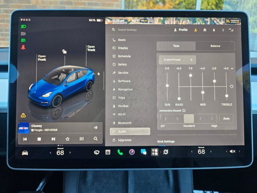Tap the charge port lightning icon

pyautogui.click(x=99, y=74)
